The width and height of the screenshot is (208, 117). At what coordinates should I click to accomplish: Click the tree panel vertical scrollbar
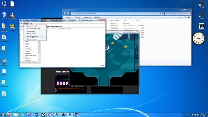click(x=39, y=51)
